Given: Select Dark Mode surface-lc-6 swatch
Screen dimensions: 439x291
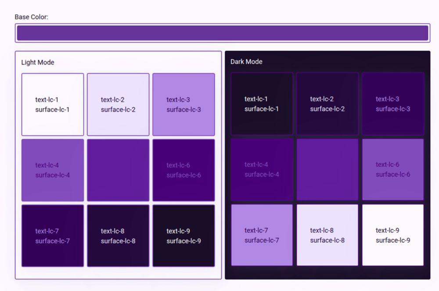Looking at the screenshot, I should (393, 169).
